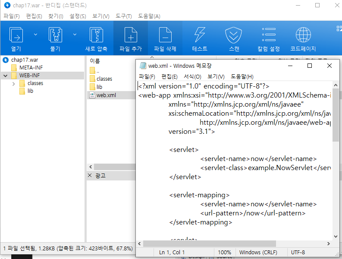Image resolution: width=342 pixels, height=259 pixels.
Task: Minimize the web.xml Notepad window
Action: point(290,66)
